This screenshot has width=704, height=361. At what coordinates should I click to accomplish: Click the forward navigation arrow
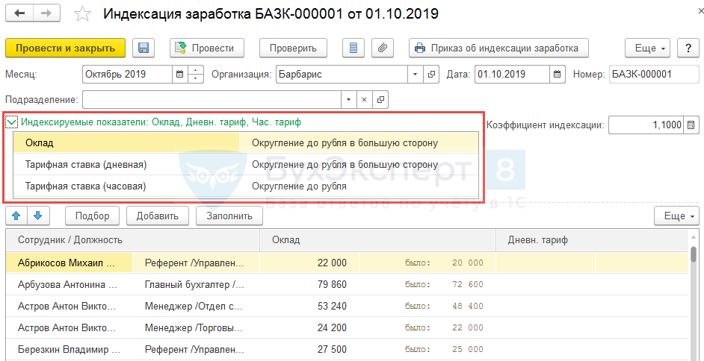pyautogui.click(x=46, y=14)
